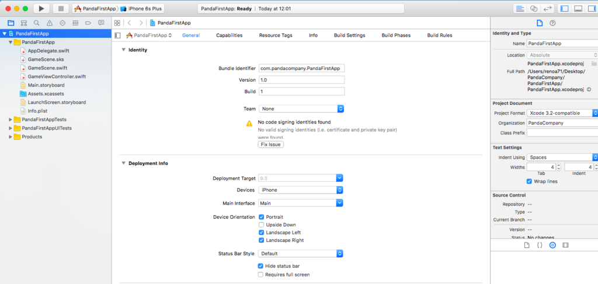Image resolution: width=598 pixels, height=284 pixels.
Task: Open the Test navigator diamond icon
Action: tap(62, 23)
